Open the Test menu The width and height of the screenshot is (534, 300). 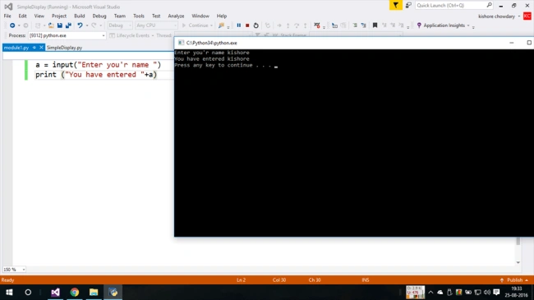pyautogui.click(x=156, y=16)
